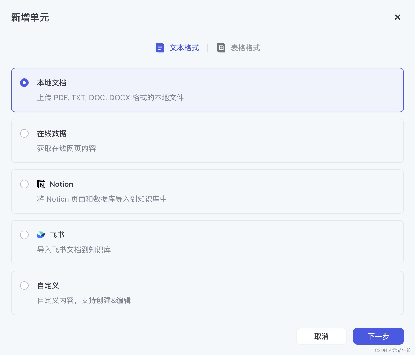This screenshot has width=415, height=355.
Task: Click description 将 Notion 页面和数据库导入到知识库中
Action: 102,199
